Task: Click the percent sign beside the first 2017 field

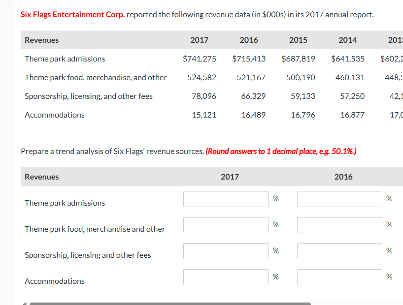Action: coord(276,199)
